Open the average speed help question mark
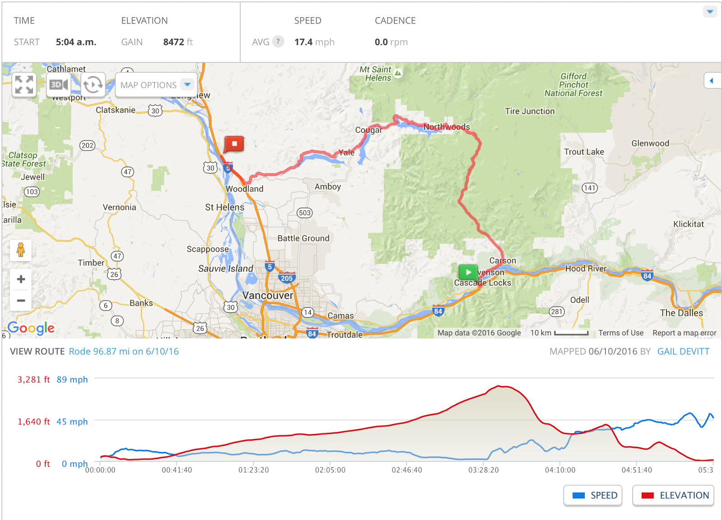 click(x=278, y=41)
